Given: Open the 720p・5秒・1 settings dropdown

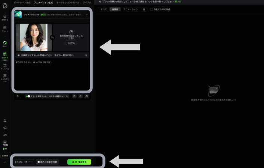Looking at the screenshot, I should click(24, 162).
